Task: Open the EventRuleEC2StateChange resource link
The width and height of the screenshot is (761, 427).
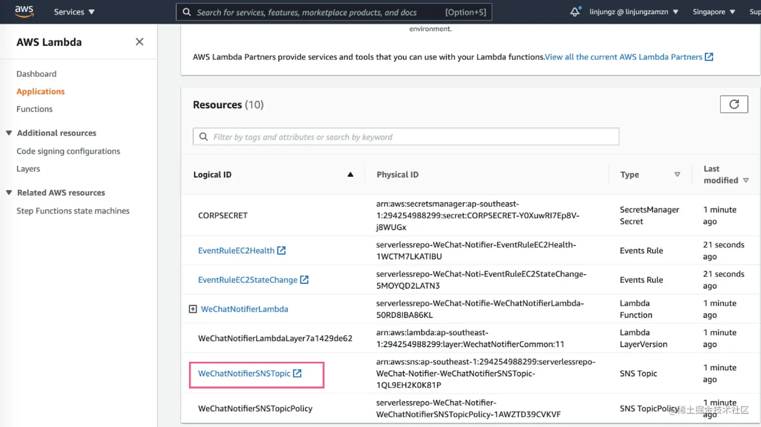Action: tap(248, 280)
